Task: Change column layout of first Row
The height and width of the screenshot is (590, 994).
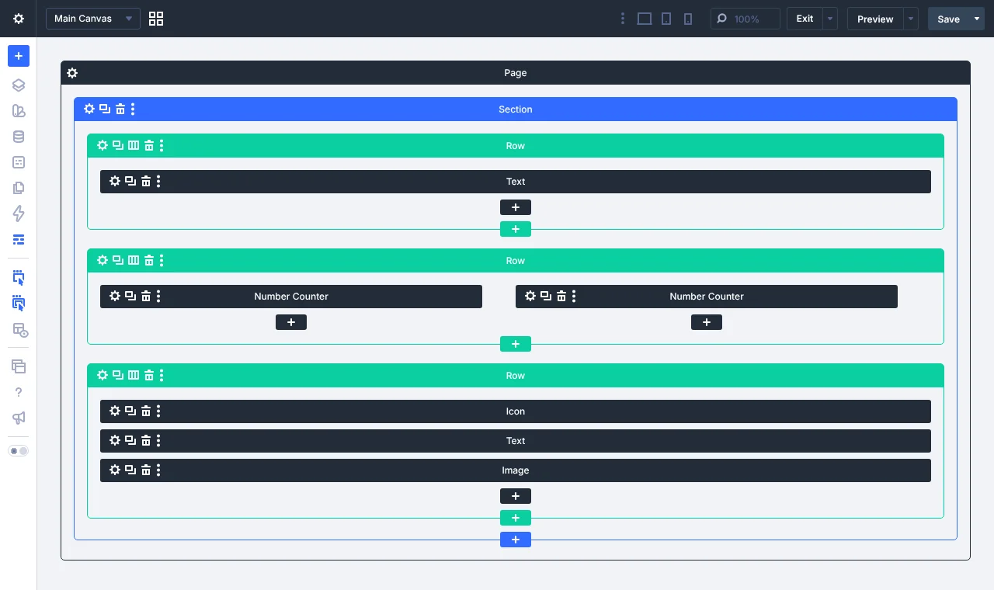Action: point(134,145)
